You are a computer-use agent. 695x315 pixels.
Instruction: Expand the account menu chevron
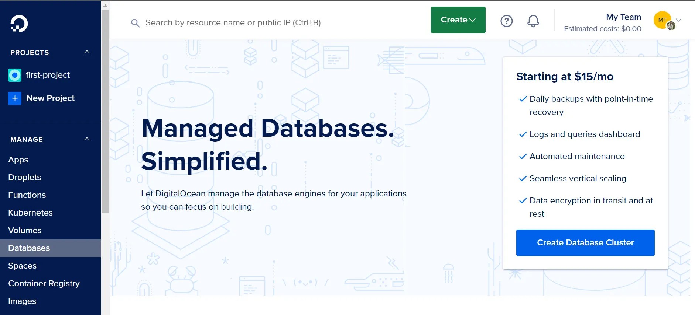click(x=678, y=20)
